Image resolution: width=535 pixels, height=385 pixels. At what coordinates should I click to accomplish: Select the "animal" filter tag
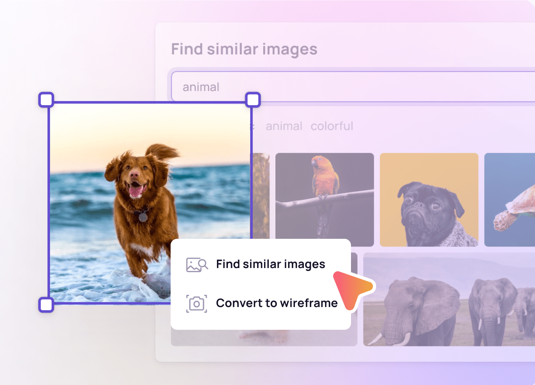pos(284,126)
